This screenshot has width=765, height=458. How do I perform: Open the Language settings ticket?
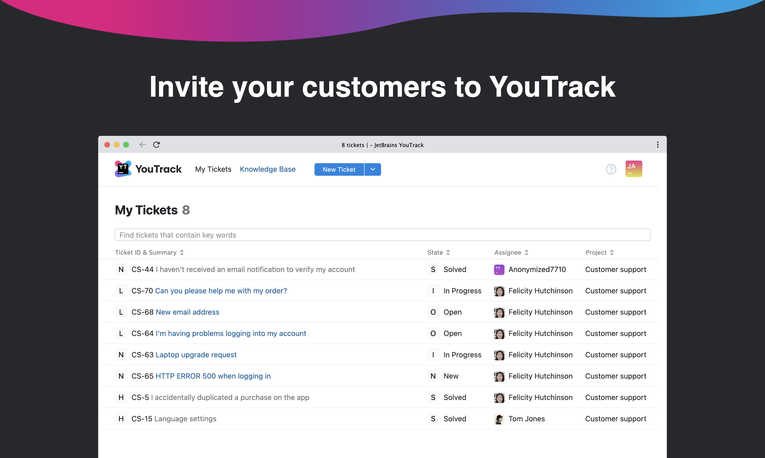pos(185,419)
